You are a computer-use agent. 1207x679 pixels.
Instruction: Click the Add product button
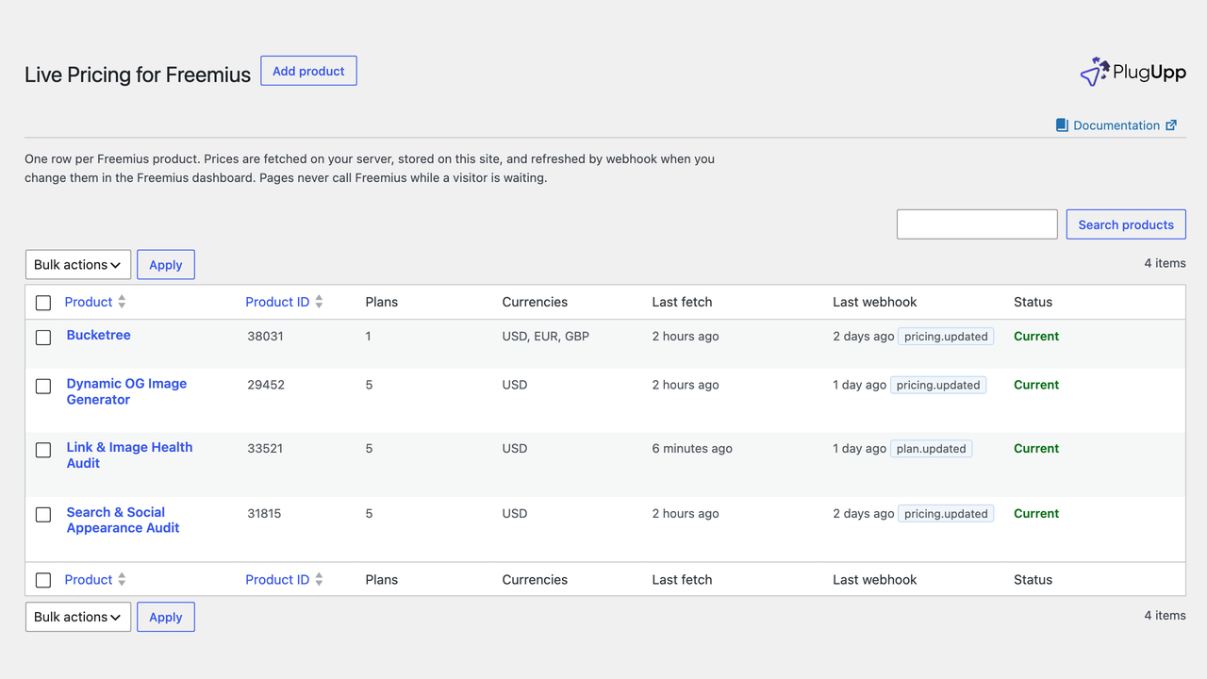308,71
